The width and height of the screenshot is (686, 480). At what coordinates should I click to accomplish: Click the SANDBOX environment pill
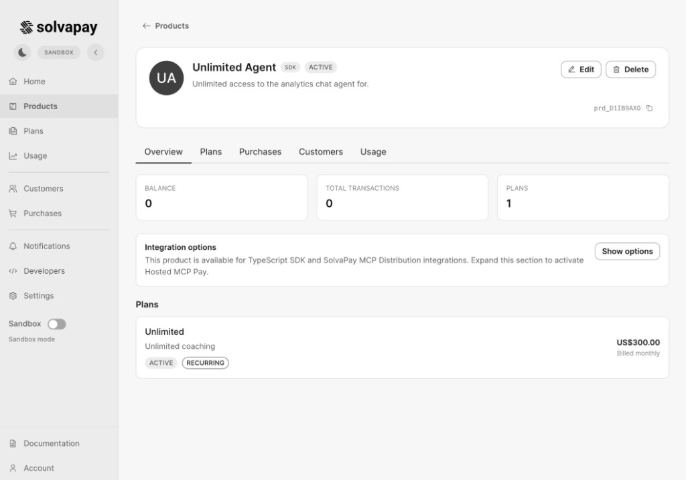pos(58,52)
